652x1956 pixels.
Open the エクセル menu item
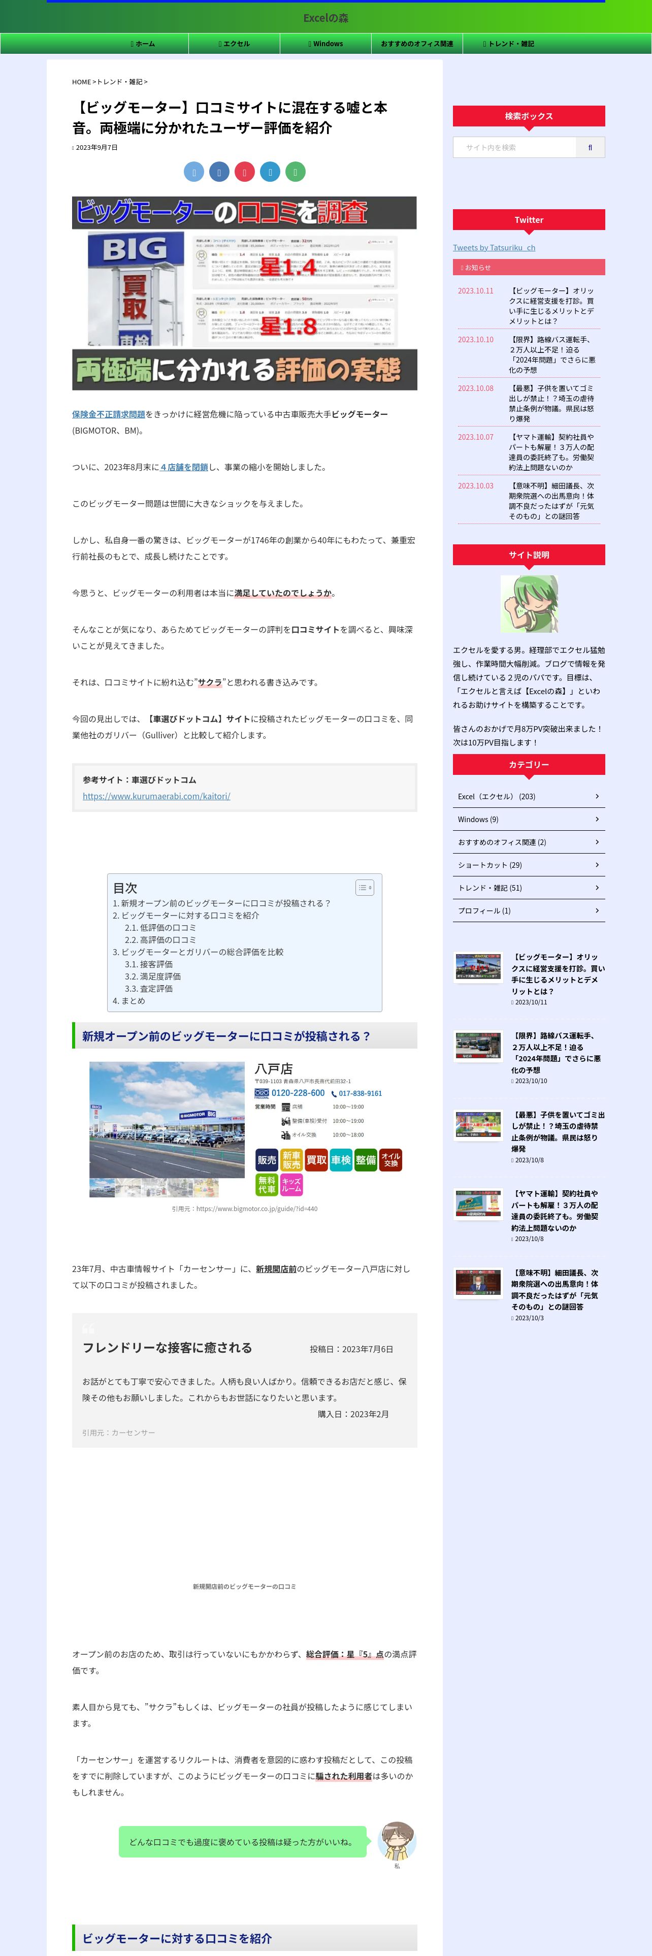[x=235, y=44]
